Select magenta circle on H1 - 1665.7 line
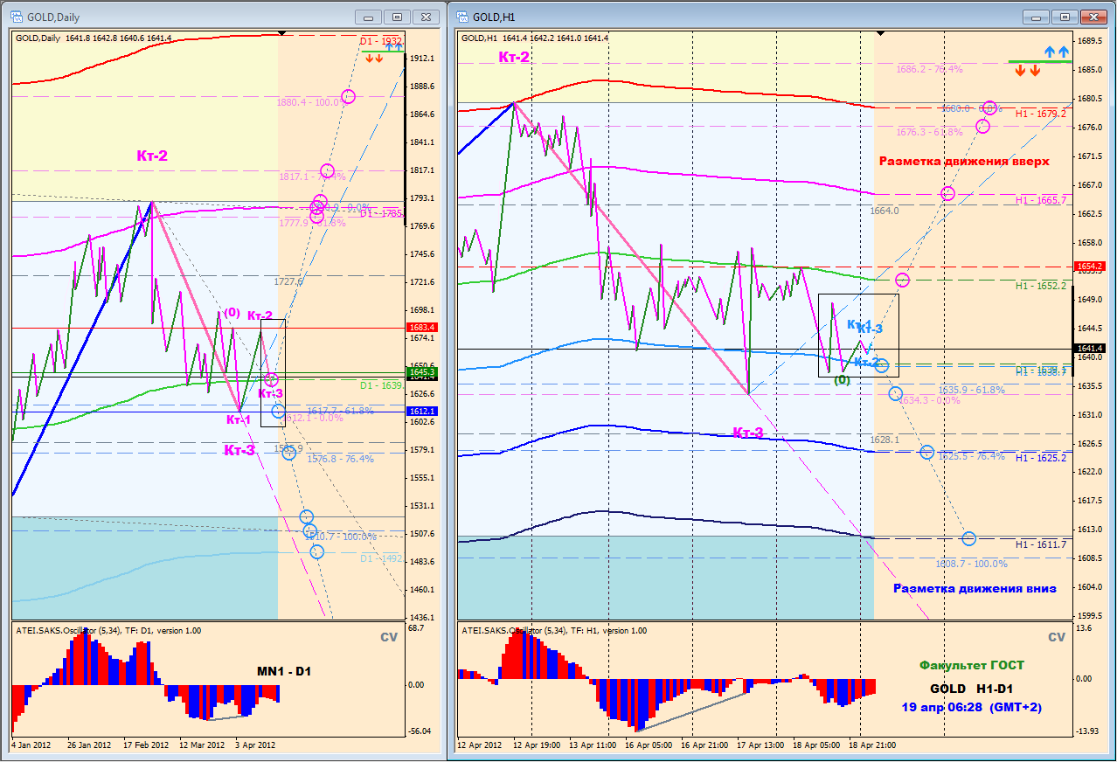 [x=947, y=193]
